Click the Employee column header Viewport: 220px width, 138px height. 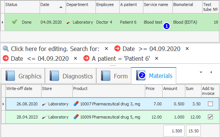pos(108,7)
